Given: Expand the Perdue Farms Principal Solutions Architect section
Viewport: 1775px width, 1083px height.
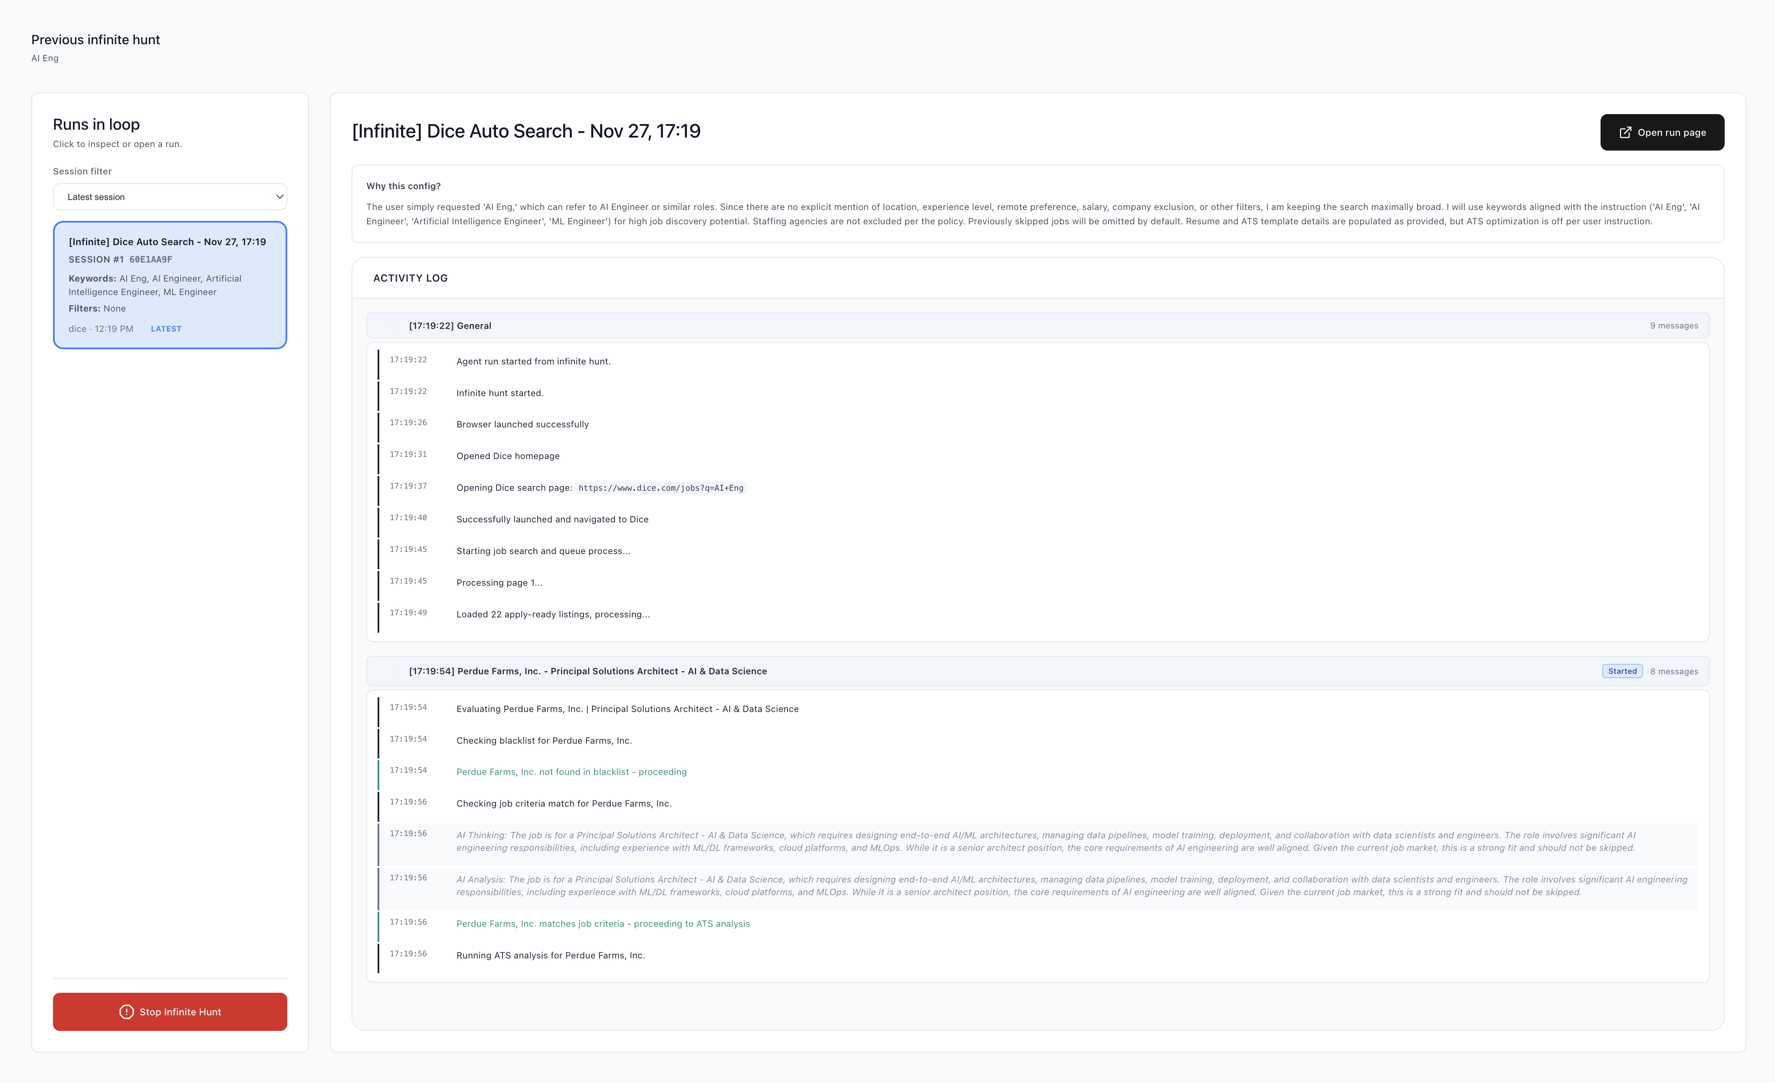Looking at the screenshot, I should (588, 670).
